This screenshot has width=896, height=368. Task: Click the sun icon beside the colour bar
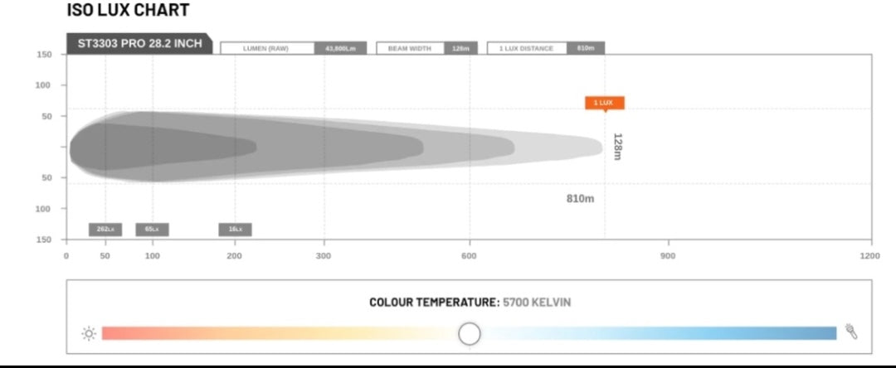(x=88, y=333)
